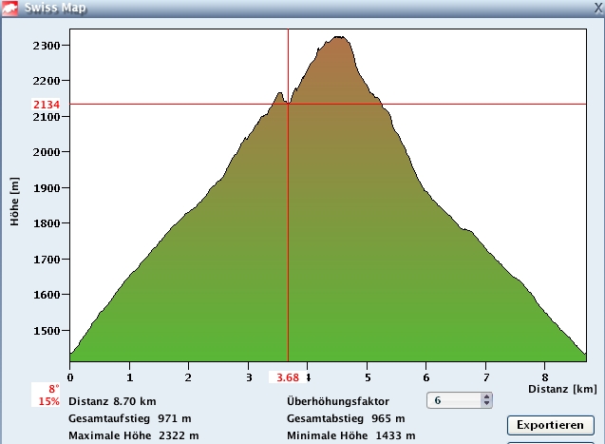Close the Swiss Map profile window
Image resolution: width=605 pixels, height=444 pixels.
click(597, 7)
